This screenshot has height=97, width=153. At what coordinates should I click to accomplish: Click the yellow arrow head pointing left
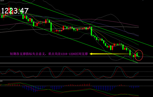click(x=91, y=54)
